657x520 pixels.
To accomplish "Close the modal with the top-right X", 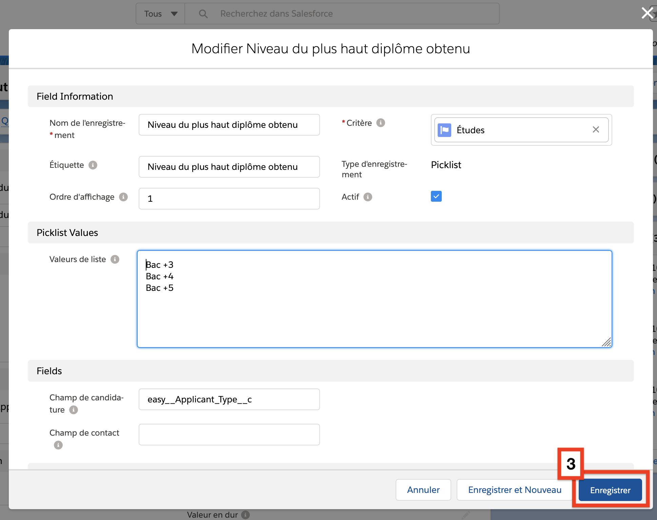I will pos(647,13).
